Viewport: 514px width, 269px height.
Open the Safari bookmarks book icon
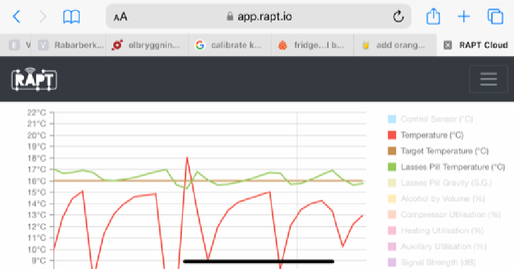[x=71, y=17]
